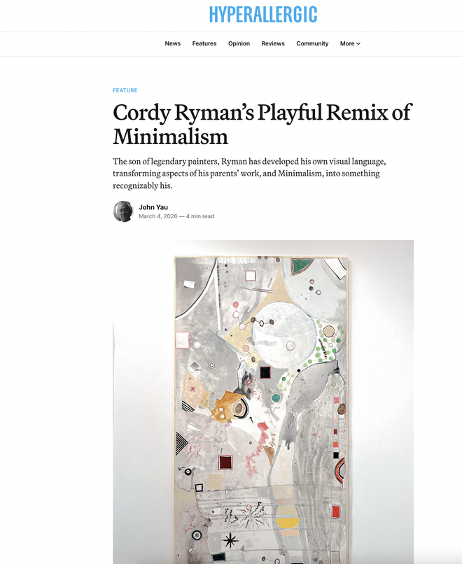This screenshot has width=462, height=564.
Task: Open the Community section
Action: pyautogui.click(x=312, y=43)
